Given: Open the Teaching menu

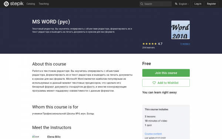Looking at the screenshot, I should click(x=44, y=4).
